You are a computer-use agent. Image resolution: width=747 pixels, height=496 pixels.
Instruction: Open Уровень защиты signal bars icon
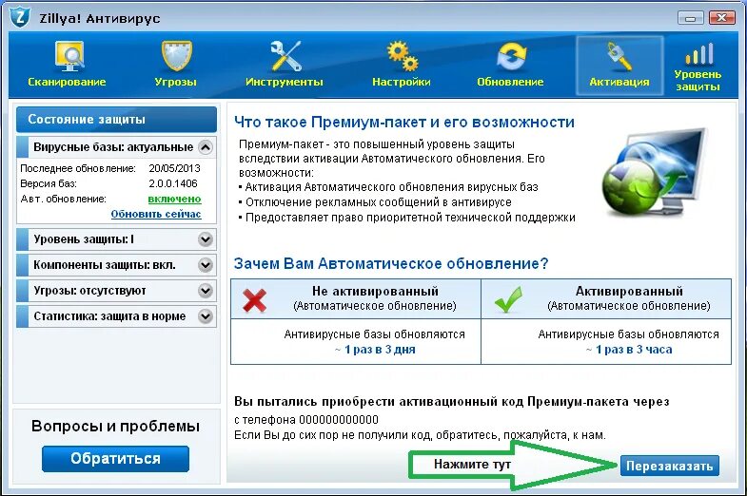coord(699,53)
